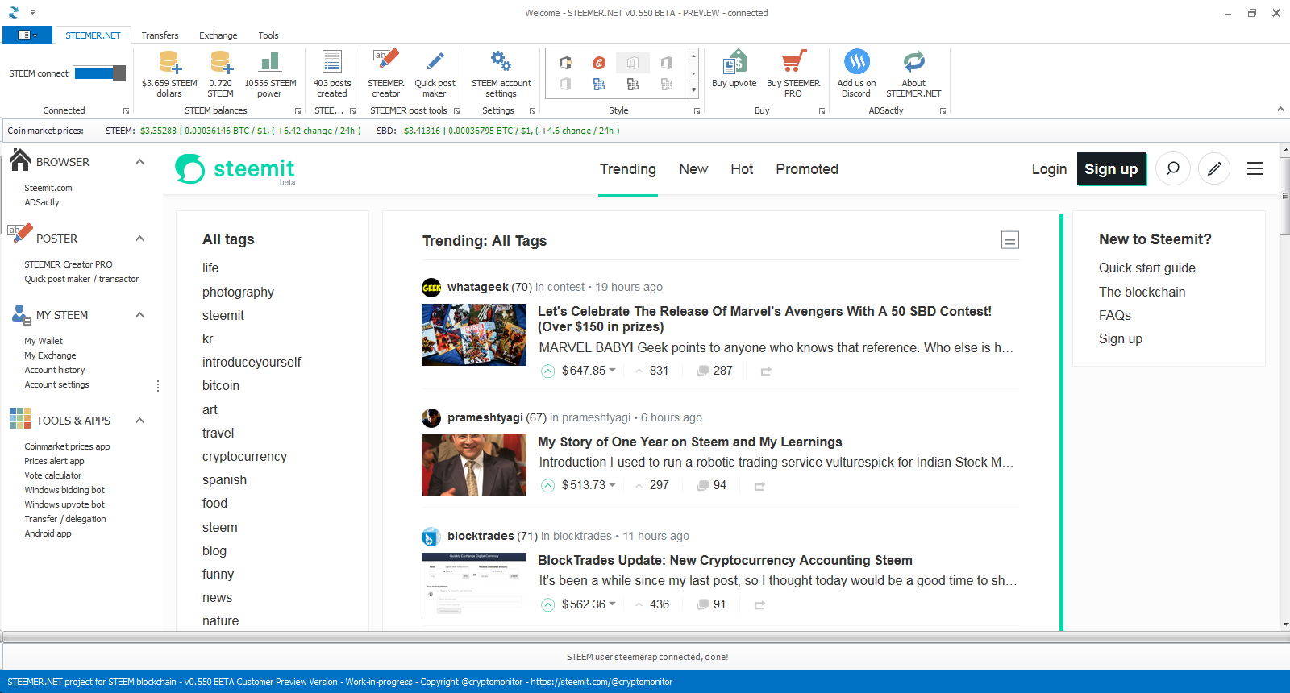Viewport: 1290px width, 693px height.
Task: Collapse the ribbon using the arrow
Action: pos(1280,110)
